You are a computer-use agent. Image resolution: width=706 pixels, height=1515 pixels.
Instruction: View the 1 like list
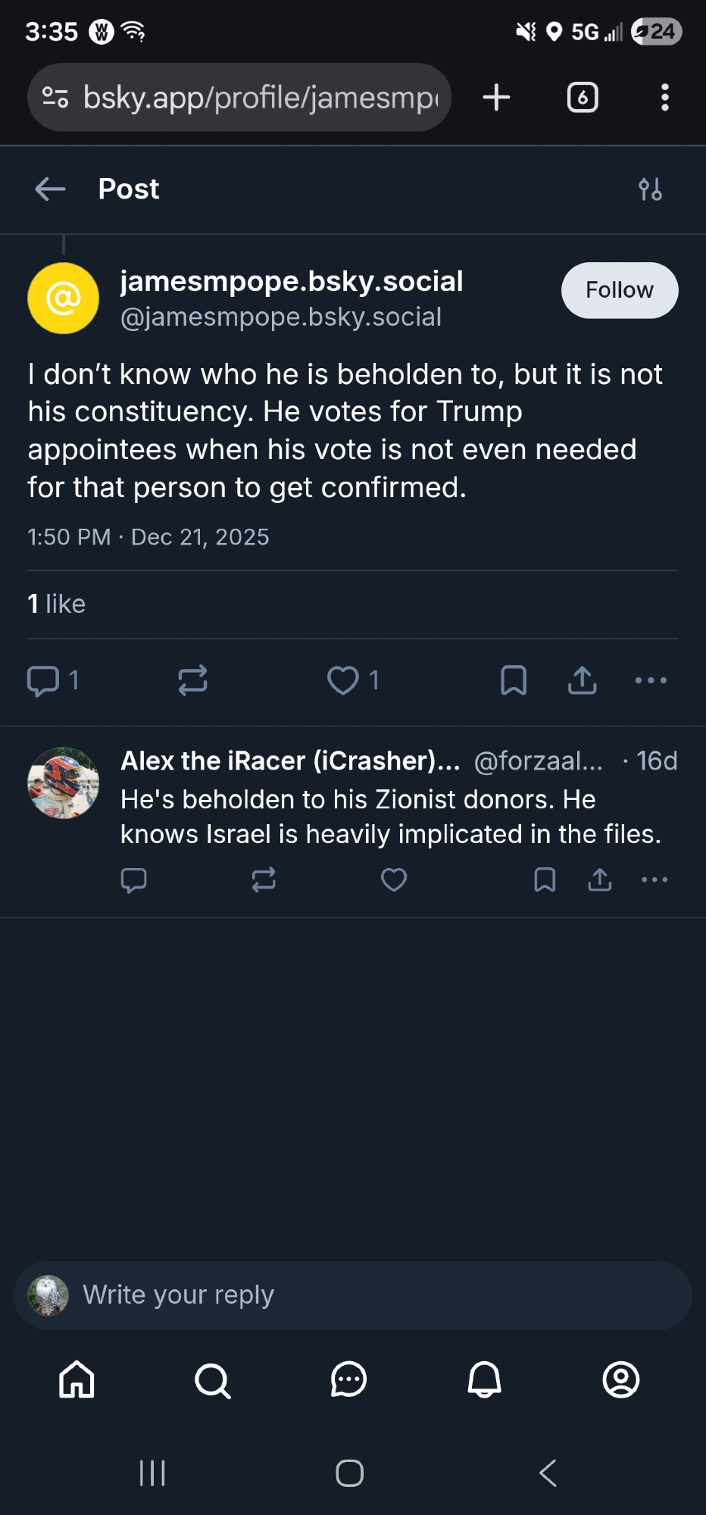(x=57, y=604)
